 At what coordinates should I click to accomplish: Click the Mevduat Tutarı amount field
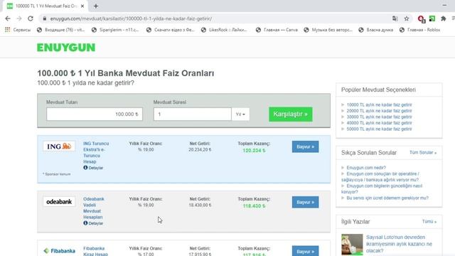[x=95, y=114]
